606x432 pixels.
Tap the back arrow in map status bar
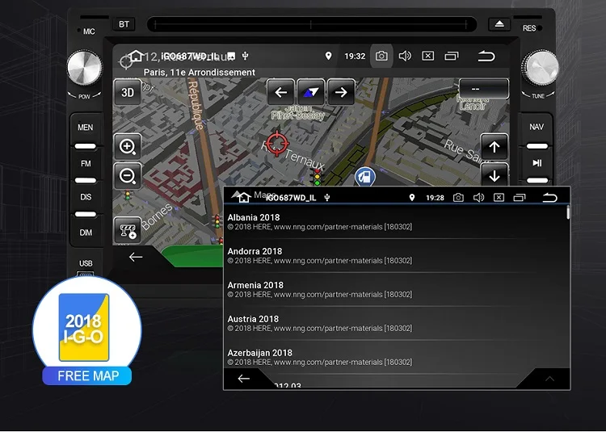tap(486, 57)
